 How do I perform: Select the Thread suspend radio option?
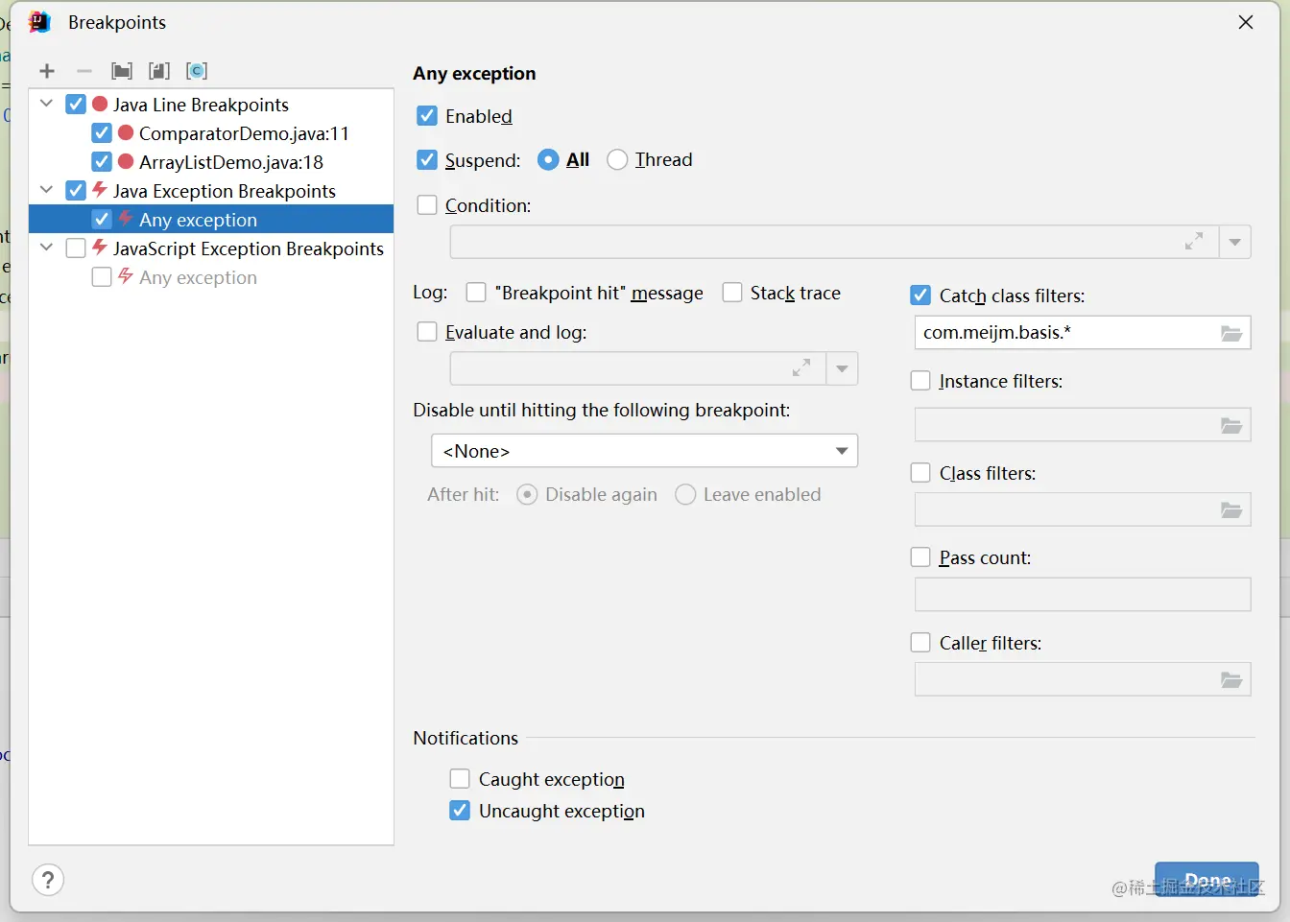click(x=617, y=160)
